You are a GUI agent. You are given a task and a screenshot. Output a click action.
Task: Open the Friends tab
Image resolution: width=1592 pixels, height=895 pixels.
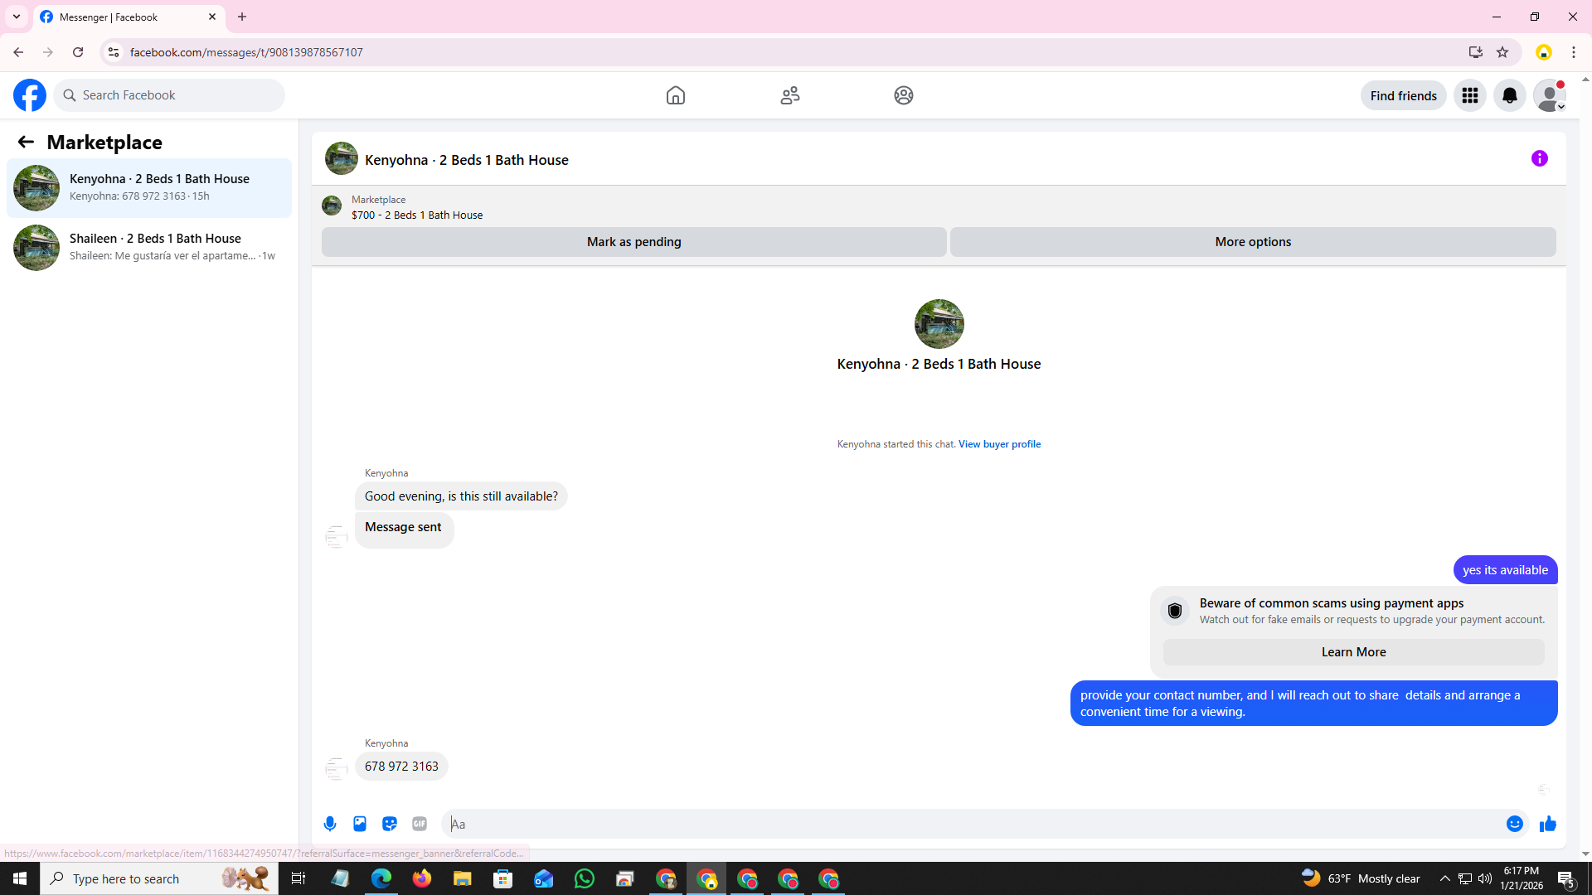tap(789, 95)
